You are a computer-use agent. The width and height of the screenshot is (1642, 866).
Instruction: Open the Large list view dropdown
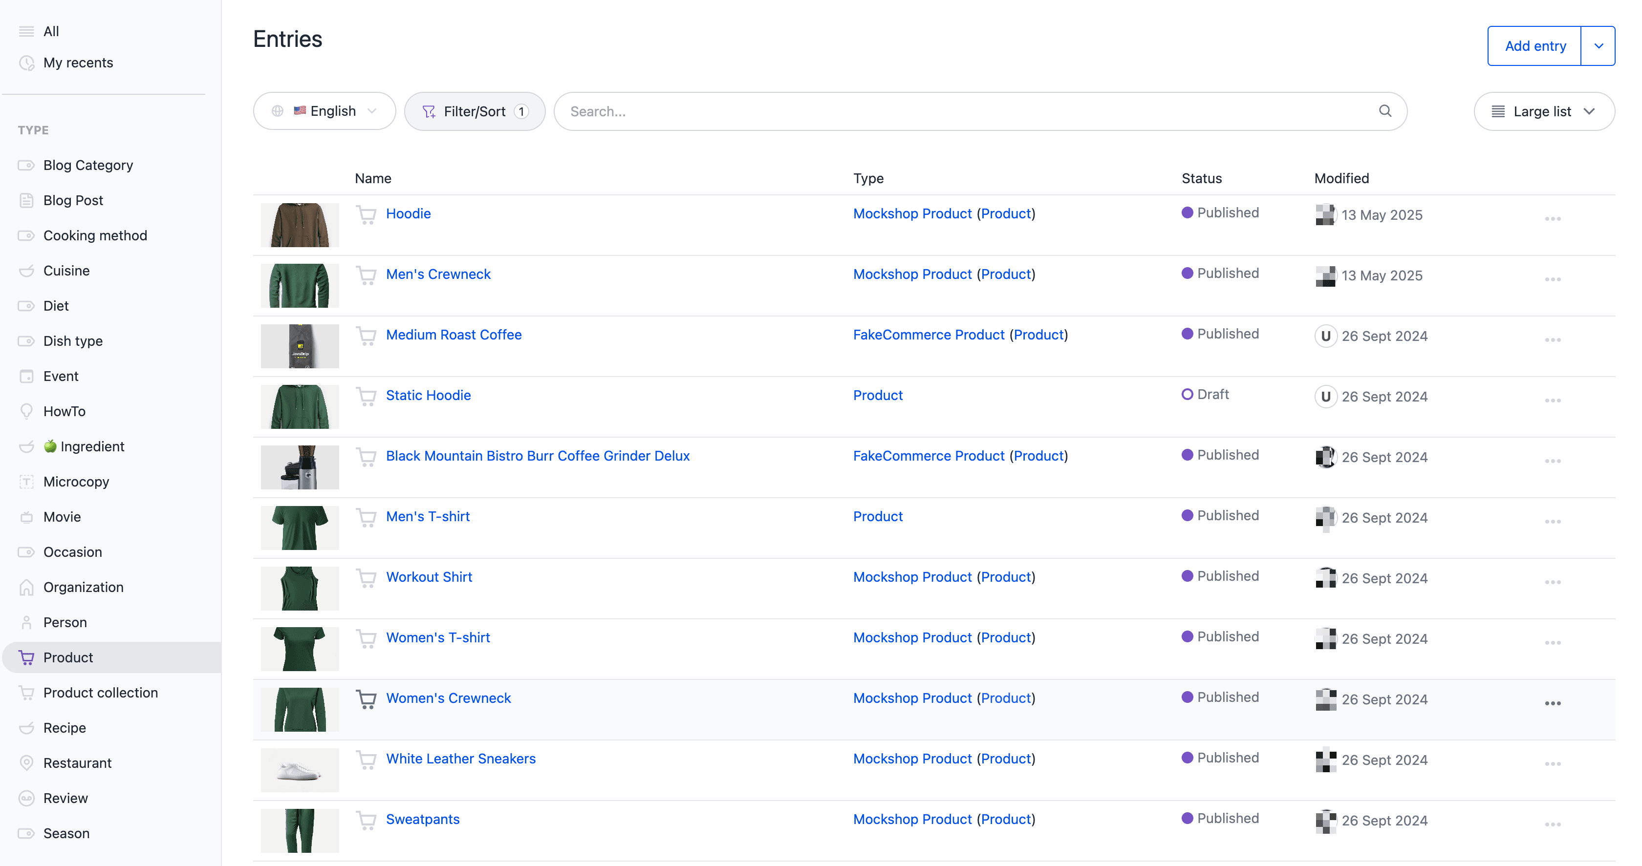coord(1543,111)
